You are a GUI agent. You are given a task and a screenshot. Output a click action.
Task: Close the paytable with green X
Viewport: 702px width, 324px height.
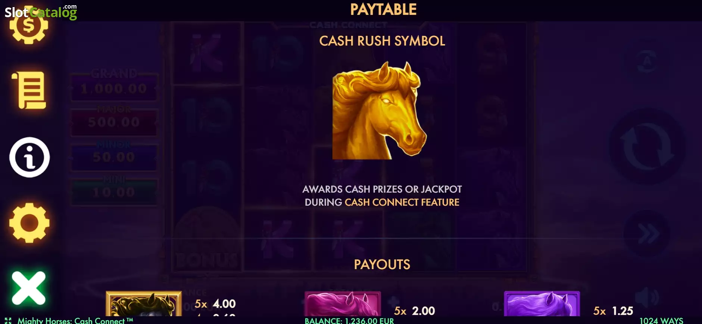[x=29, y=288]
